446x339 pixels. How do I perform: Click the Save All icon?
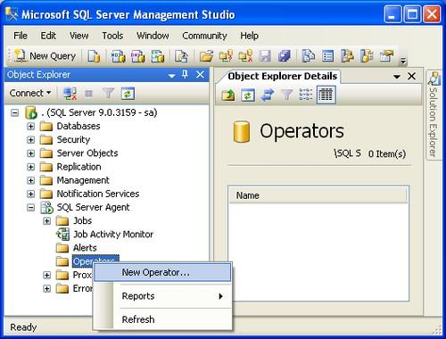(x=285, y=56)
